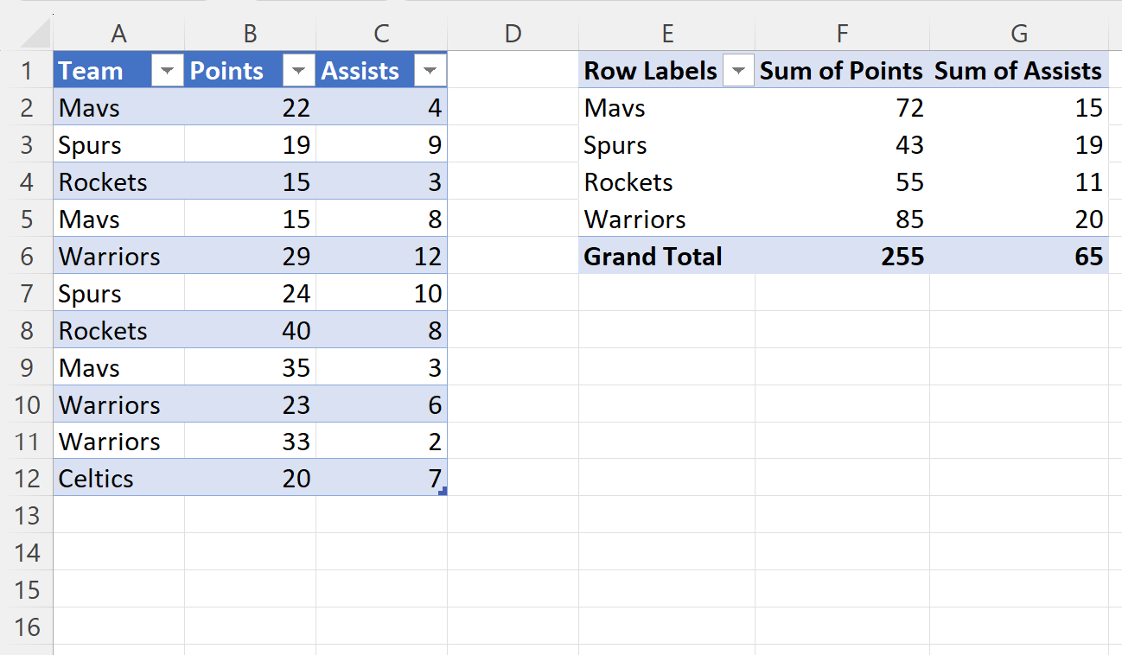Image resolution: width=1122 pixels, height=655 pixels.
Task: Select column A header
Action: (119, 33)
